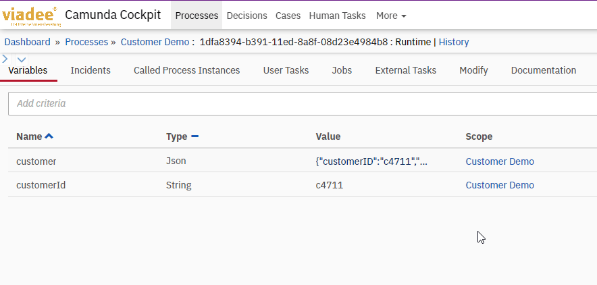Open Human Tasks in top navigation
The width and height of the screenshot is (597, 285).
338,16
